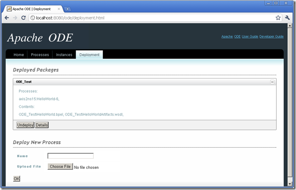Screen dimensions: 296x190
Task: Open the Apache link in the header
Action: click(x=227, y=36)
